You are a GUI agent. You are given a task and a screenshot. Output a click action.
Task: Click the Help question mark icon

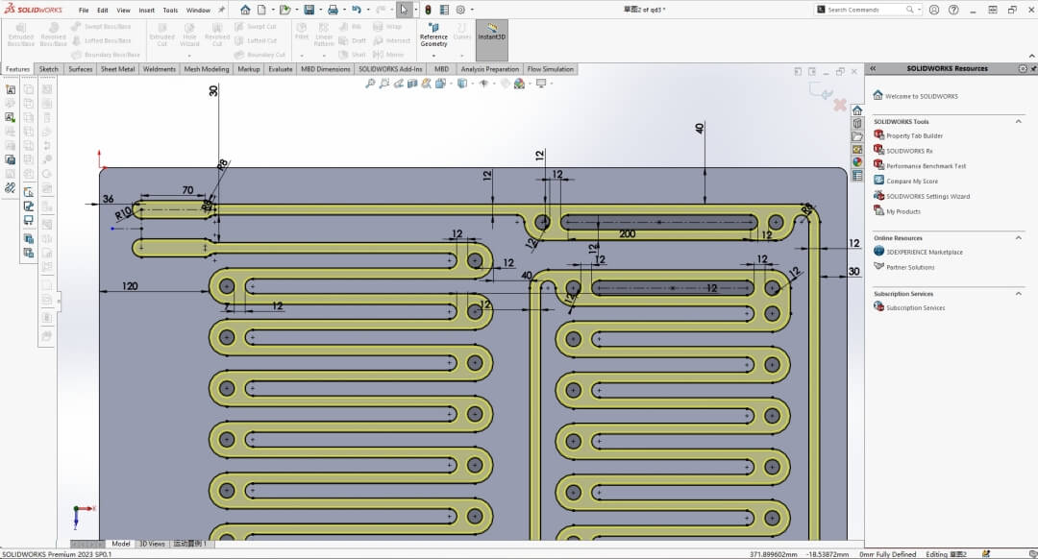tap(953, 10)
